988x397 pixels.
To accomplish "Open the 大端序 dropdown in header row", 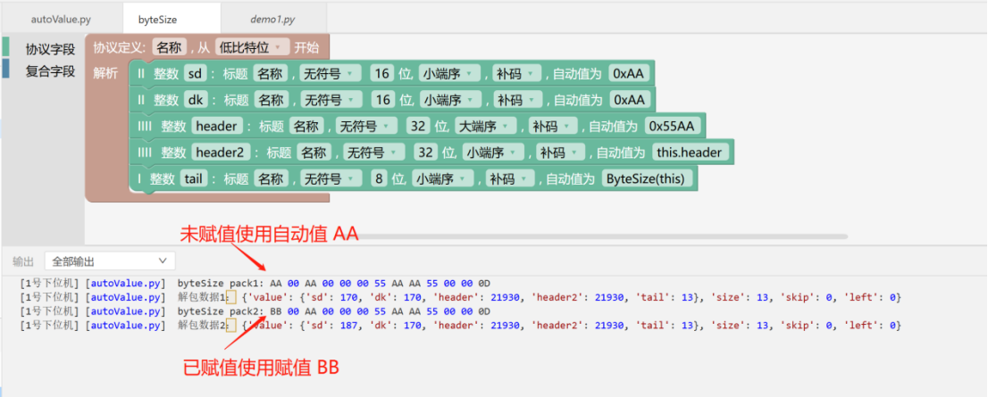I will 485,126.
